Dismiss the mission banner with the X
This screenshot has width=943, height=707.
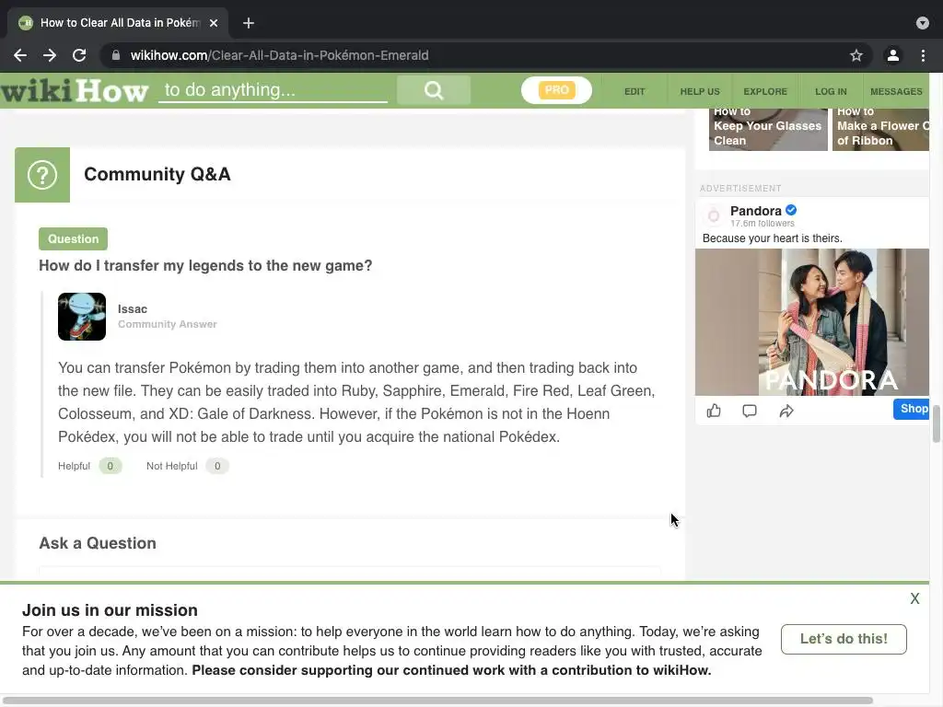(914, 598)
